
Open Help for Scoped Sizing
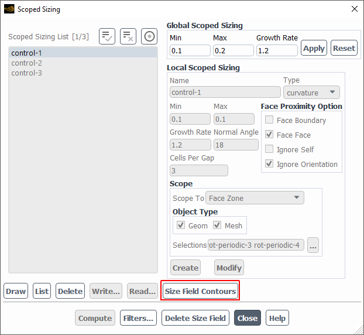tap(277, 318)
